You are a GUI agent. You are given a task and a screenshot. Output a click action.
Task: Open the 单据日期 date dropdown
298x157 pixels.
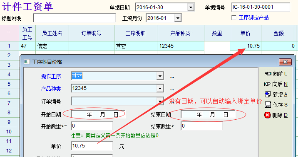point(191,7)
